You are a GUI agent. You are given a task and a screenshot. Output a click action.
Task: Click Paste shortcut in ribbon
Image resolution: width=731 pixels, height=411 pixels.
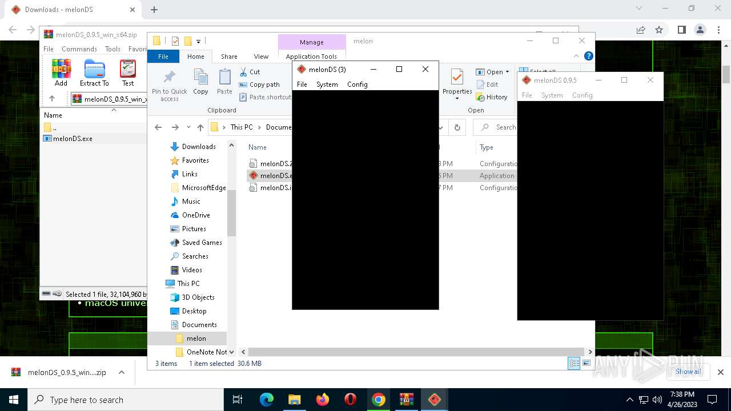(266, 97)
